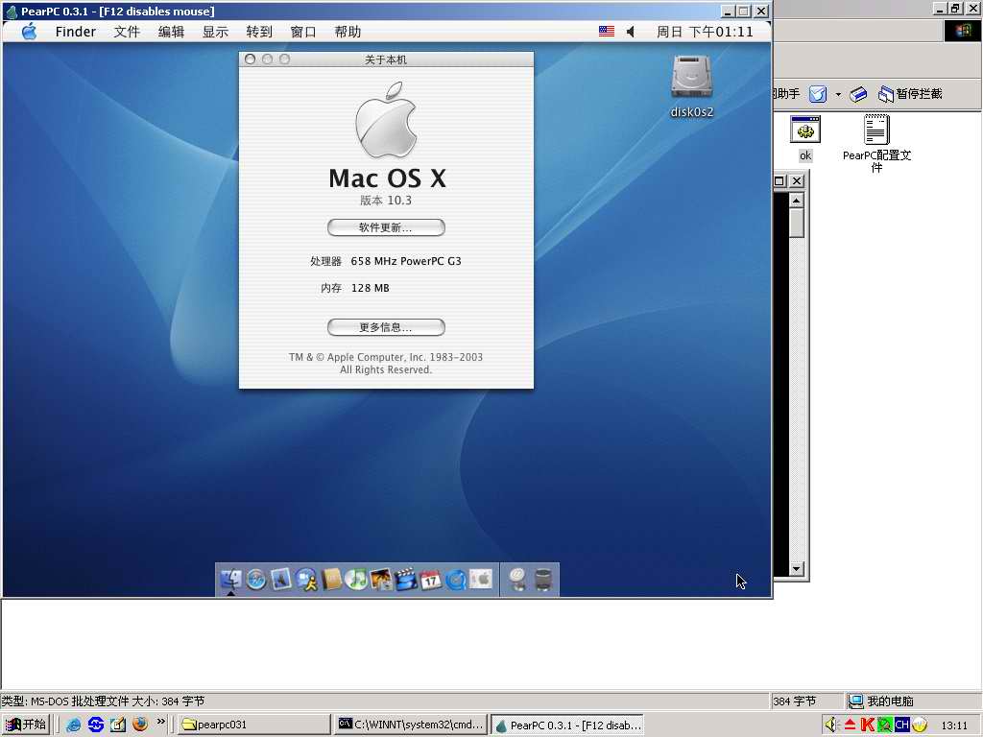Launch iTunes from the dock
The height and width of the screenshot is (737, 983).
(357, 580)
